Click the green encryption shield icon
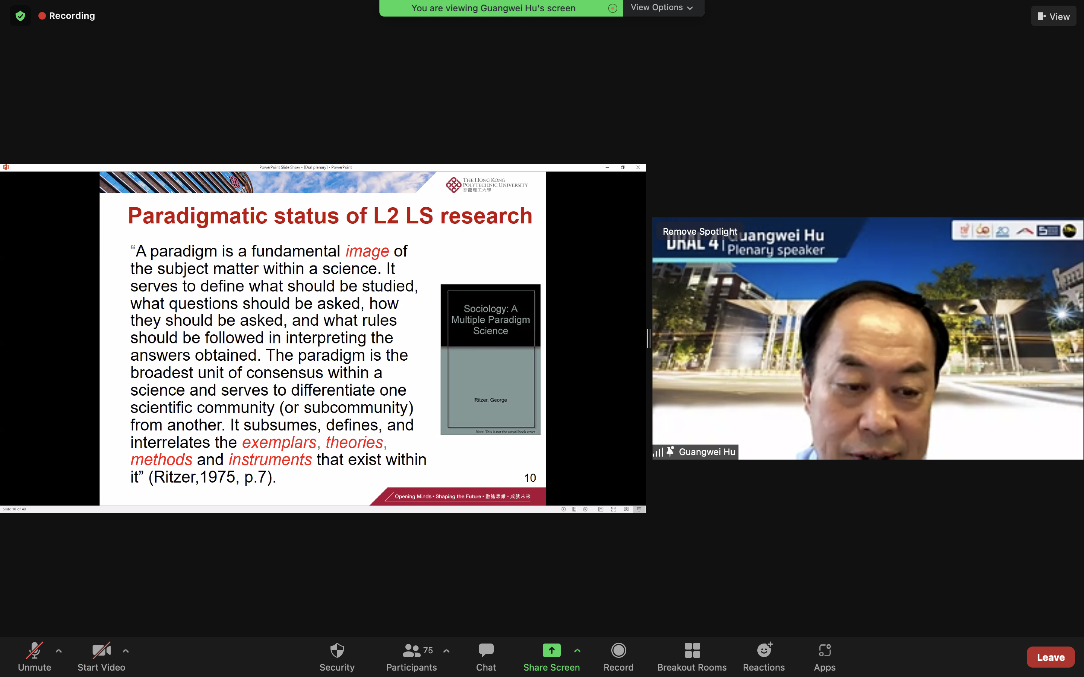This screenshot has width=1084, height=677. click(x=20, y=16)
